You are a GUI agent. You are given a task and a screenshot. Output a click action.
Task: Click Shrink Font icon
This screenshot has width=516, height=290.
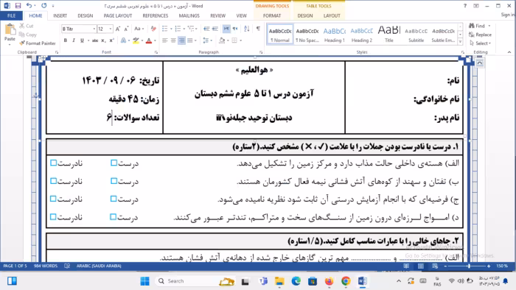[126, 29]
